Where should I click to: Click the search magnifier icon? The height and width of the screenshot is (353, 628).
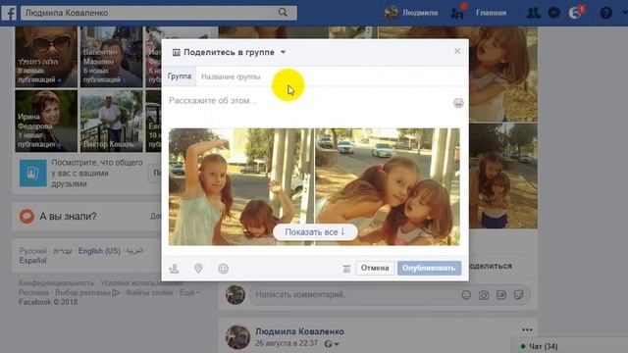[283, 13]
